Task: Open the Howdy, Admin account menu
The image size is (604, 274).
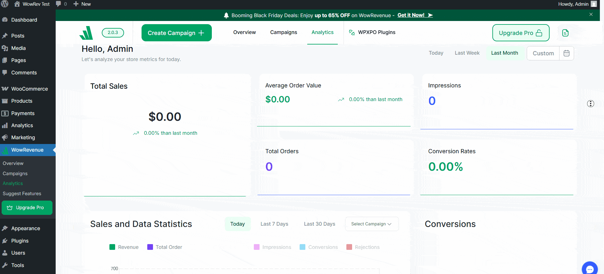Action: tap(577, 4)
